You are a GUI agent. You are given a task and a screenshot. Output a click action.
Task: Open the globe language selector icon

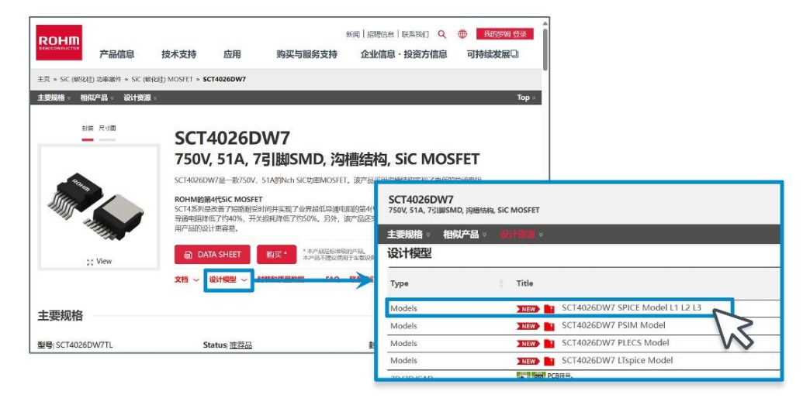[462, 34]
